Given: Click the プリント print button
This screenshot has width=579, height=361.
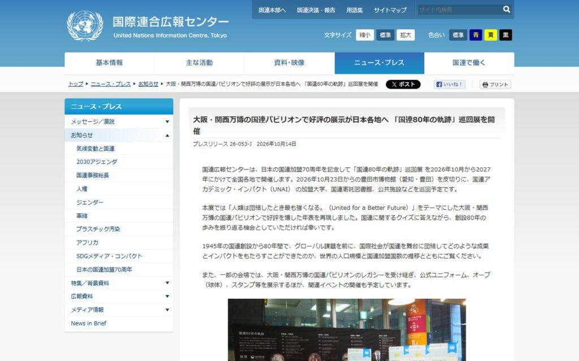Looking at the screenshot, I should [x=495, y=85].
